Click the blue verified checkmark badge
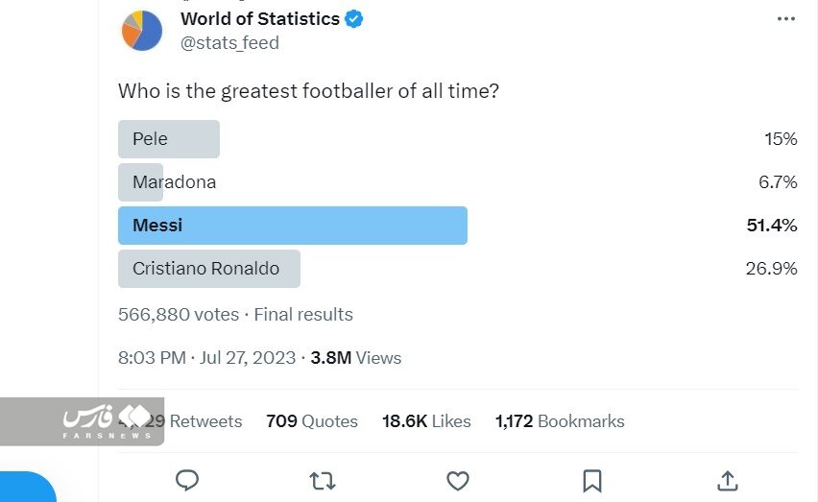The image size is (818, 502). tap(354, 19)
